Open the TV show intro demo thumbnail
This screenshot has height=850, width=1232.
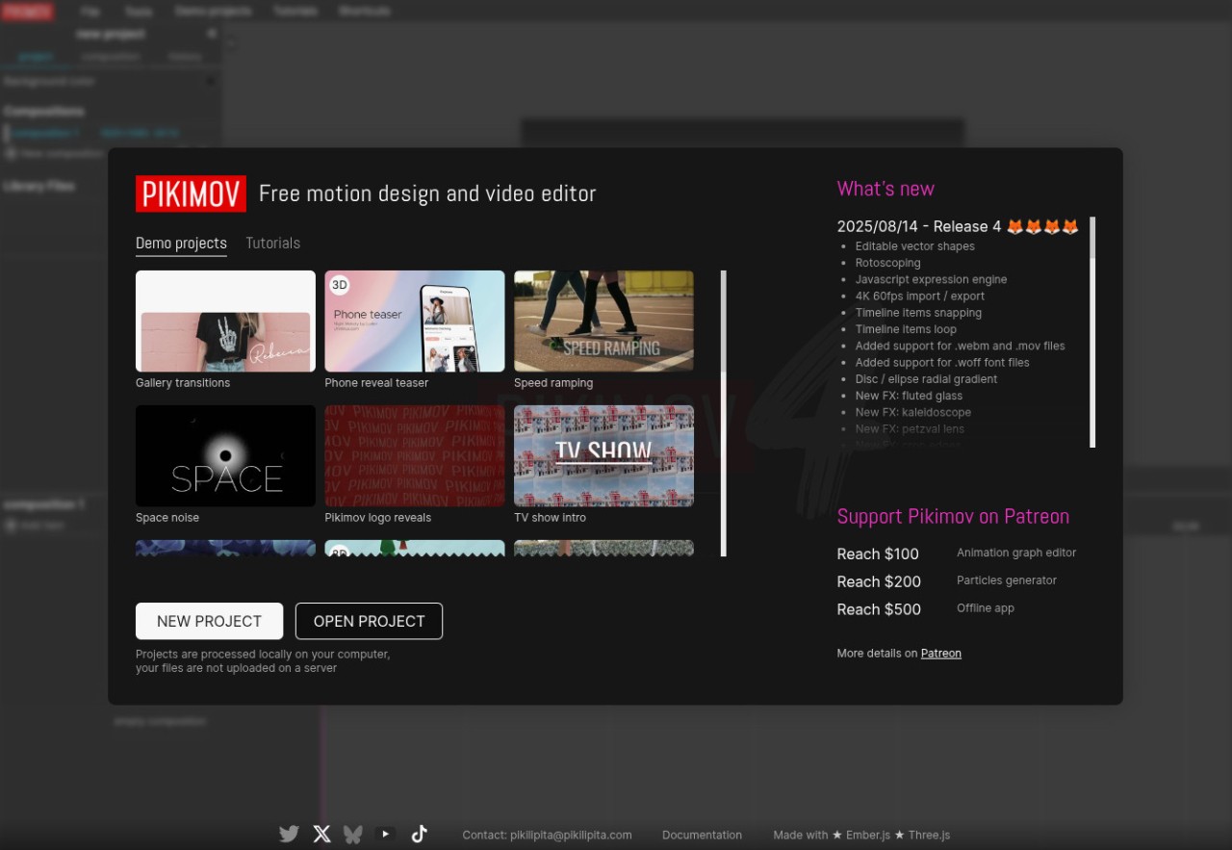point(603,455)
